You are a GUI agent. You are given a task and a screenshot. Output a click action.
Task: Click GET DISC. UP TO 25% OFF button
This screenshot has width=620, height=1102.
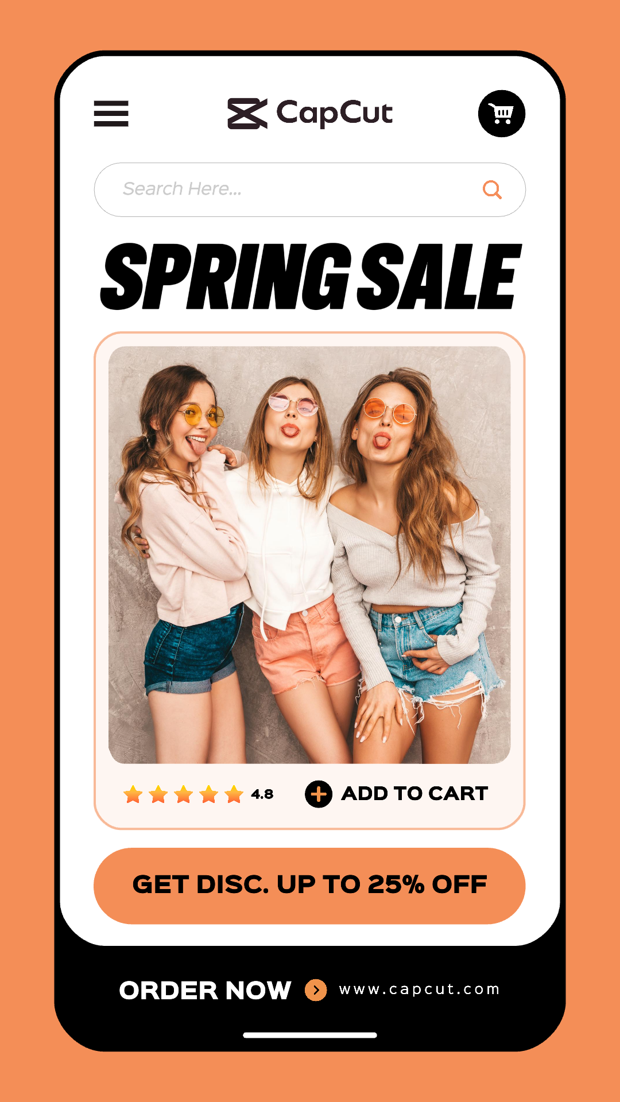coord(309,886)
